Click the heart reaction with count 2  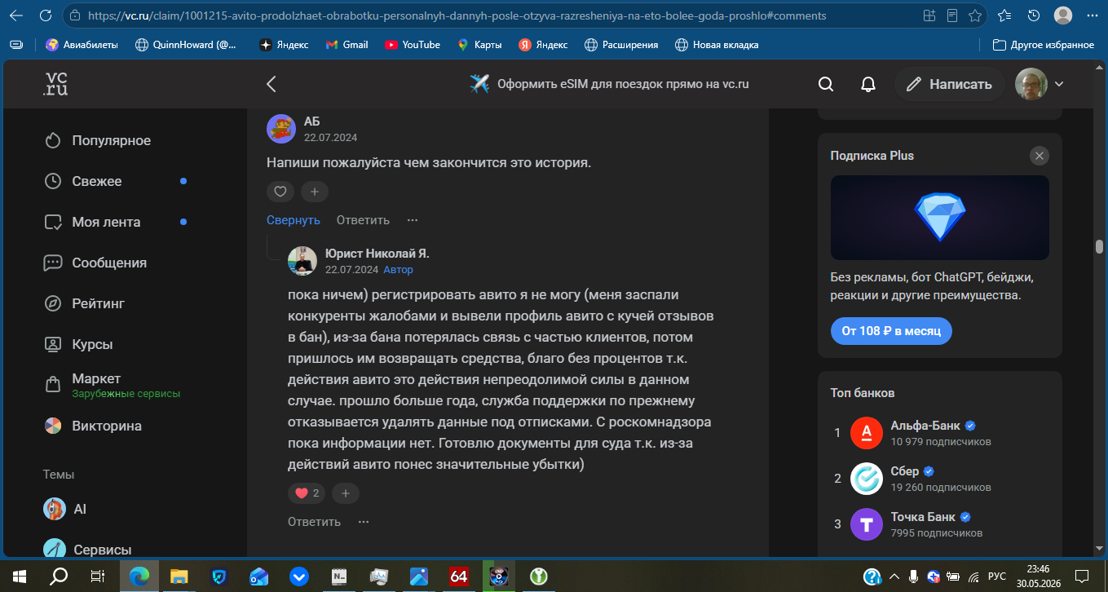[307, 493]
